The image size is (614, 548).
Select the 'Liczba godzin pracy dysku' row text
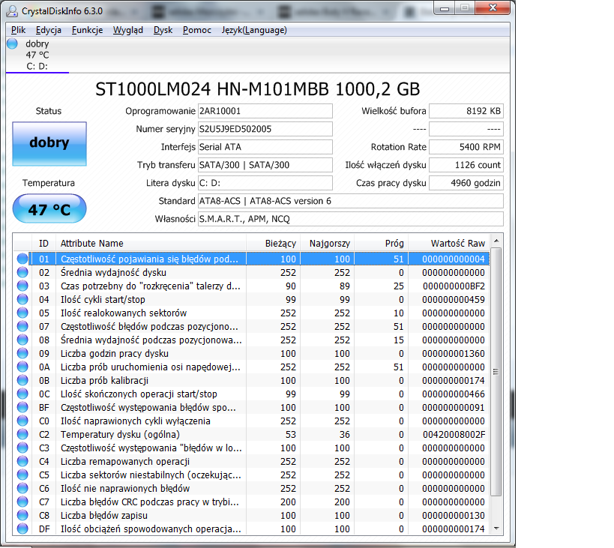click(115, 353)
